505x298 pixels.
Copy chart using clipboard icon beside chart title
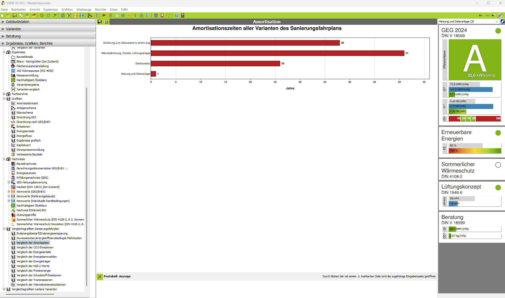click(x=106, y=22)
